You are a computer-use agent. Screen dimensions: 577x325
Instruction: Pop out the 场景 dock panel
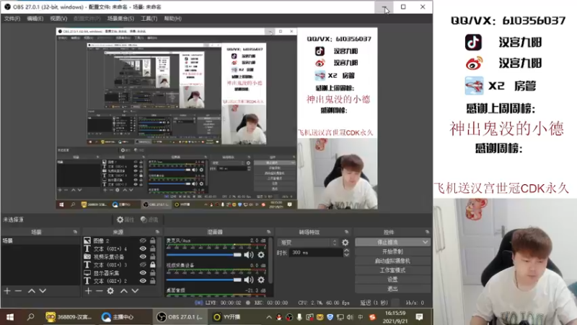coord(75,232)
